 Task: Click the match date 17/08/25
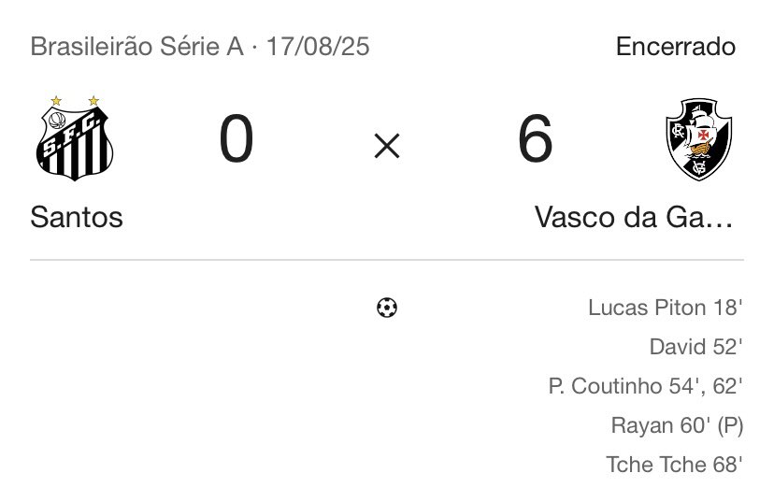pos(318,47)
